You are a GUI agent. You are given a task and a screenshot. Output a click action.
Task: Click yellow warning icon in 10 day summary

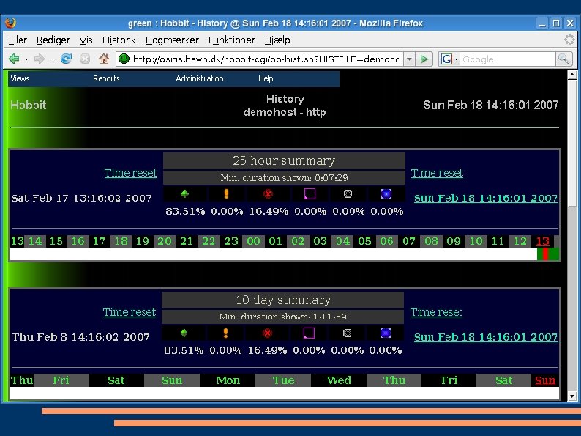225,333
